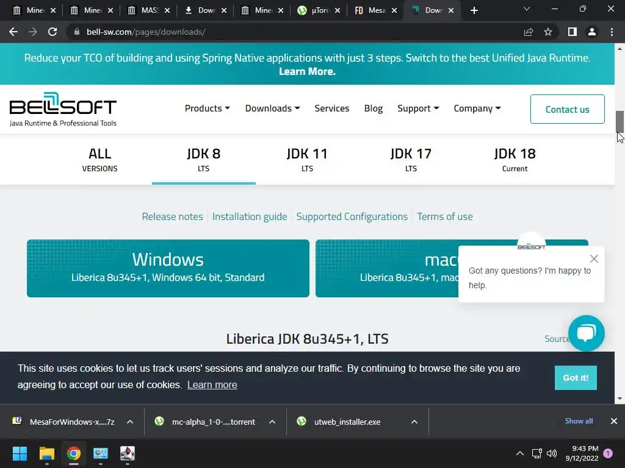View site info via lock icon
Image resolution: width=625 pixels, height=468 pixels.
[77, 32]
